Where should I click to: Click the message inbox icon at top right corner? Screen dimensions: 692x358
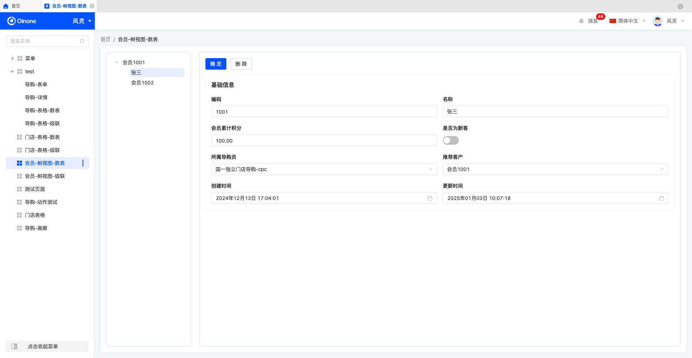[592, 21]
